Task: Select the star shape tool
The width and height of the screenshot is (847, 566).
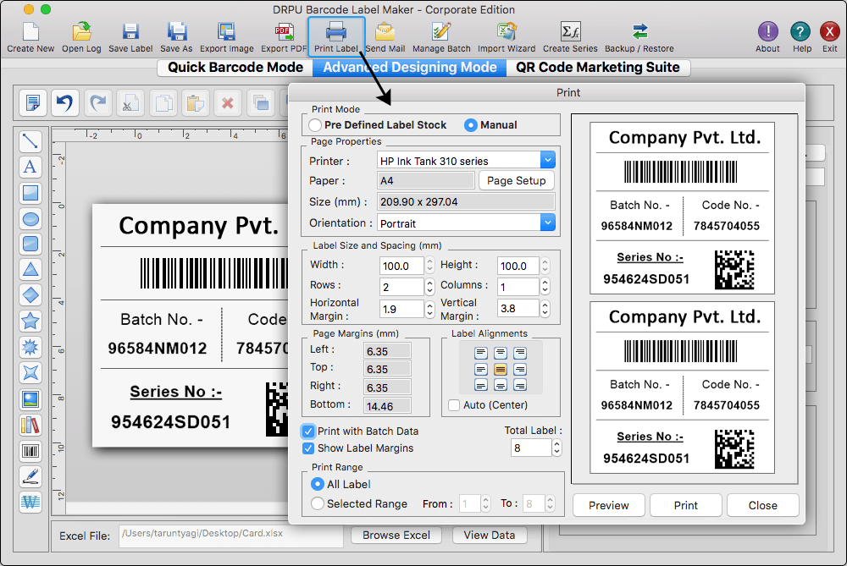Action: click(30, 321)
